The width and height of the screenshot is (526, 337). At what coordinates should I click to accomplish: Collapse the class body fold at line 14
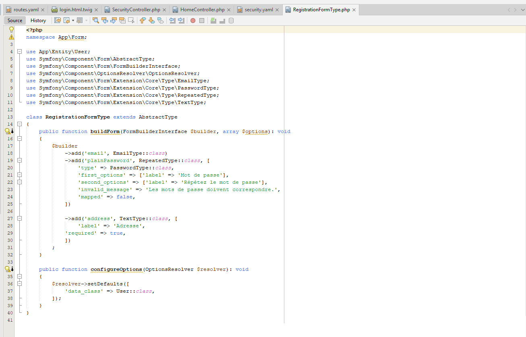(19, 124)
